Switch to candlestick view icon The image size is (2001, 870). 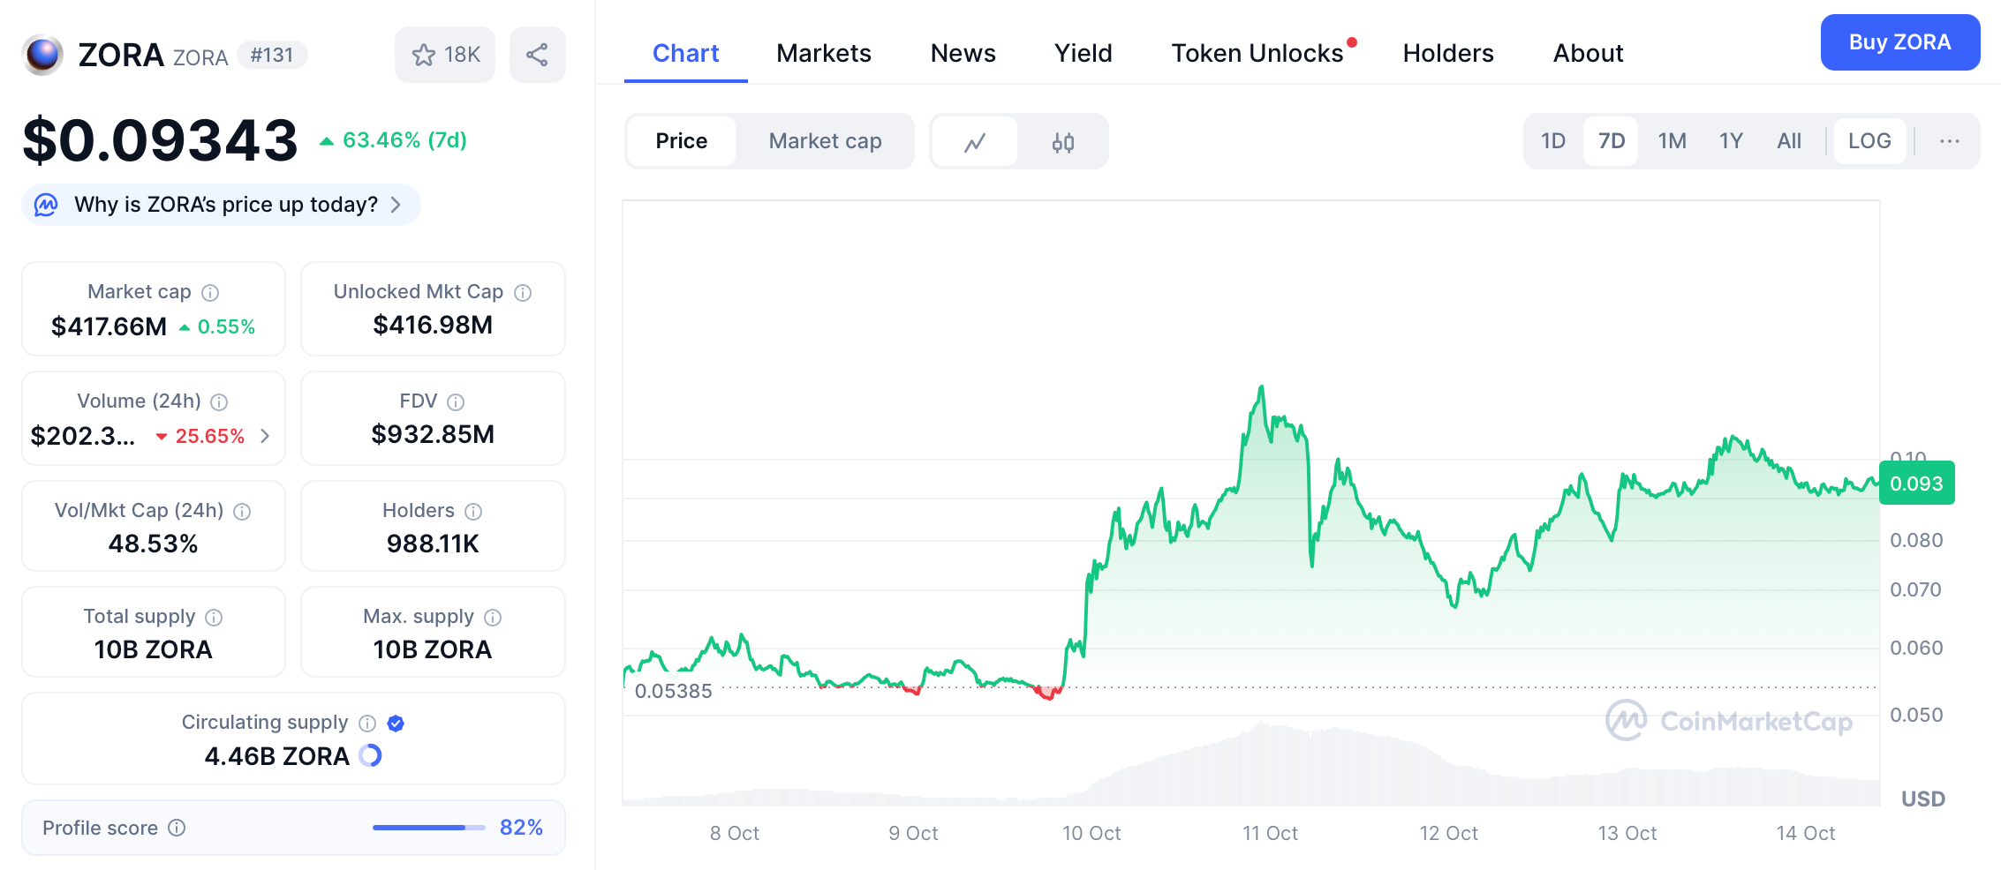pyautogui.click(x=1062, y=141)
